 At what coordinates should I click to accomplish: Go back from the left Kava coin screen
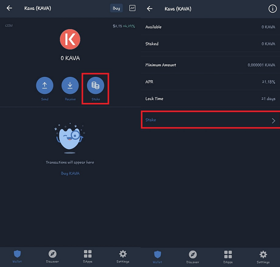[x=9, y=8]
